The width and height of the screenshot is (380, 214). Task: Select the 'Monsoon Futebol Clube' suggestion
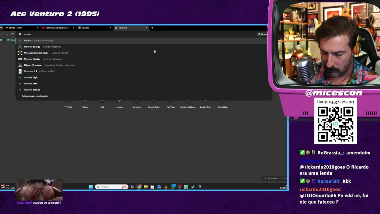pos(144,53)
